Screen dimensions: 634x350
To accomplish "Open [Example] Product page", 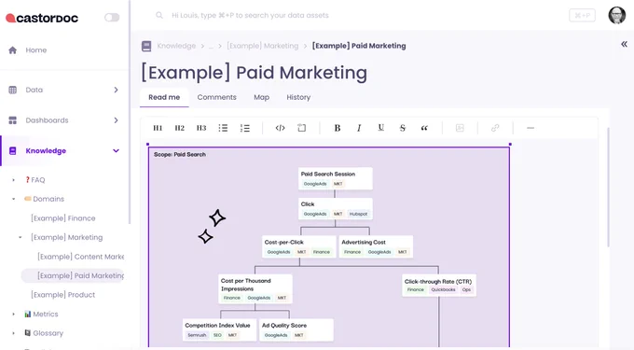I will pos(63,295).
